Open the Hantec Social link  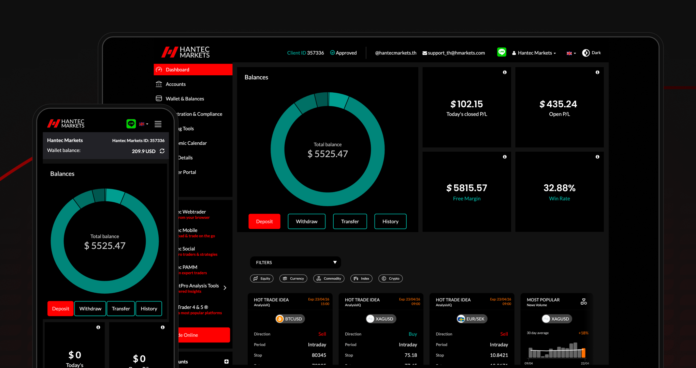tap(198, 251)
